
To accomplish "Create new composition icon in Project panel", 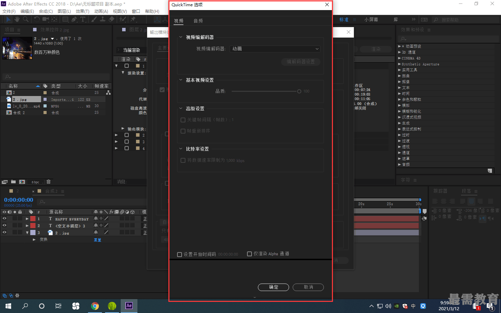I will [22, 182].
